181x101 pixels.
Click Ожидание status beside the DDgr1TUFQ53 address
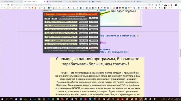tap(94, 37)
